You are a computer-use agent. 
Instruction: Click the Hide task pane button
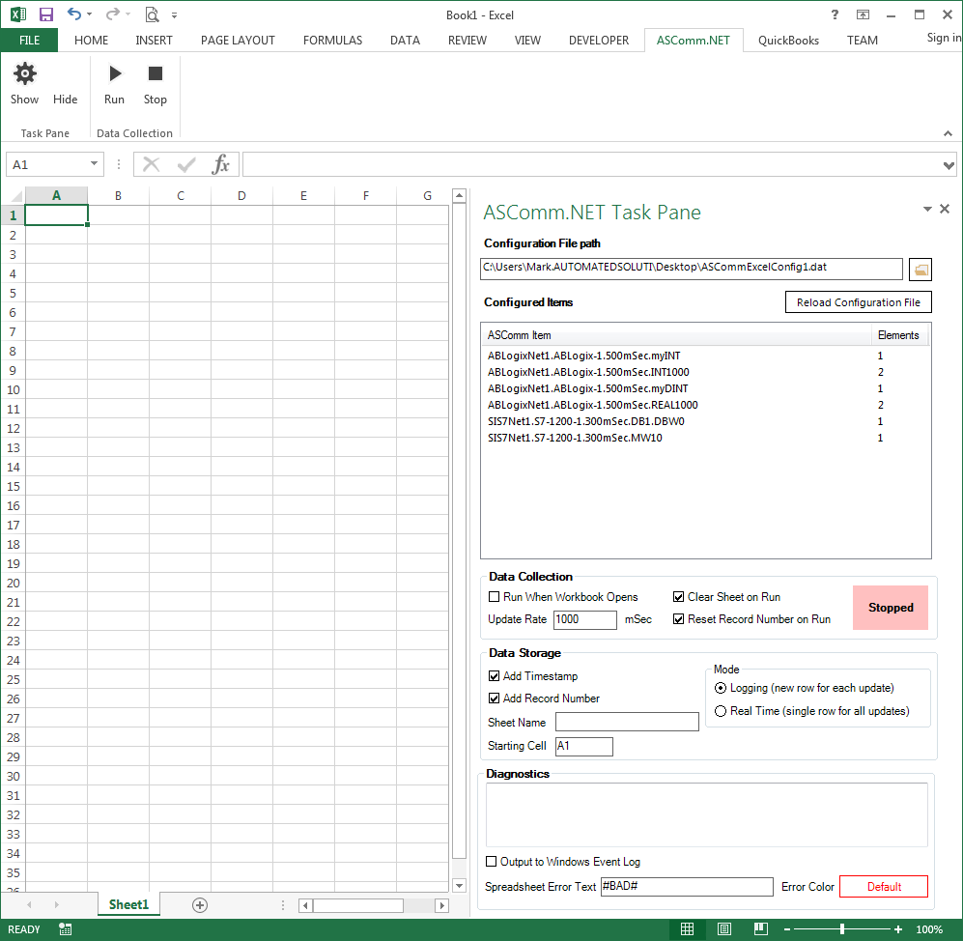pyautogui.click(x=65, y=99)
